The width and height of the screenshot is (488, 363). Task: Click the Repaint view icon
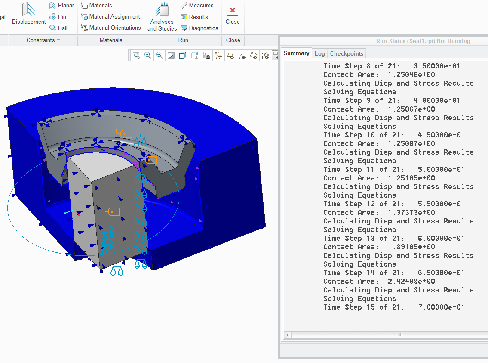click(171, 56)
